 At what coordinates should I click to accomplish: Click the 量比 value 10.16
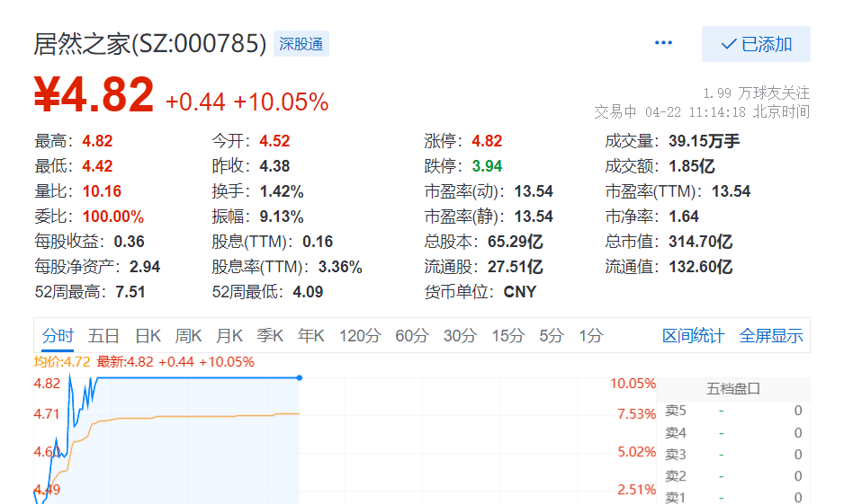102,191
